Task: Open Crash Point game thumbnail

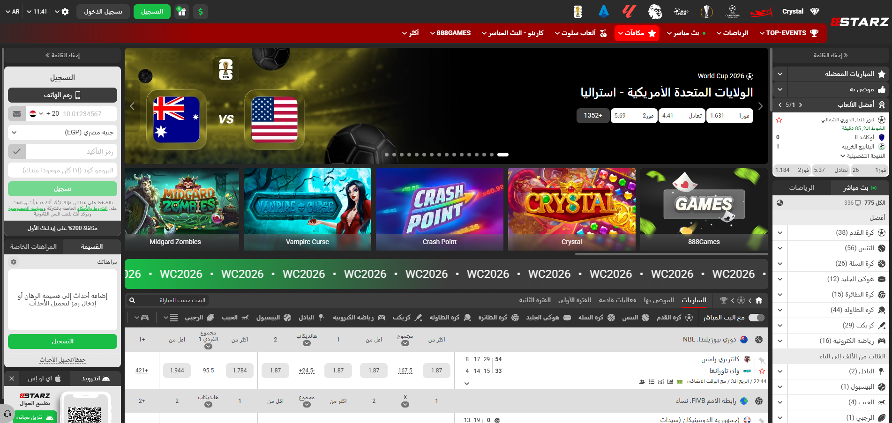Action: click(439, 209)
